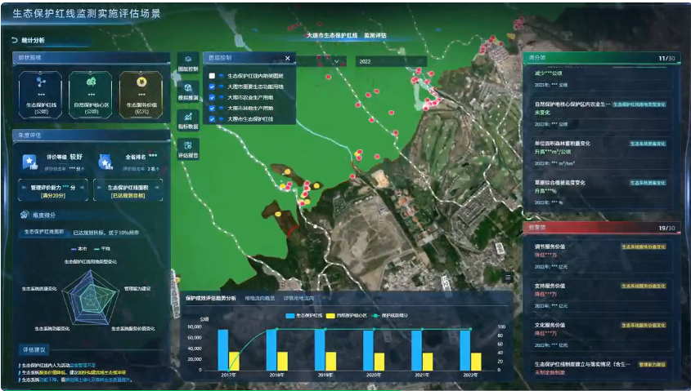Select the 生态保护红线 (公顷) status card
The image size is (691, 391).
click(41, 92)
